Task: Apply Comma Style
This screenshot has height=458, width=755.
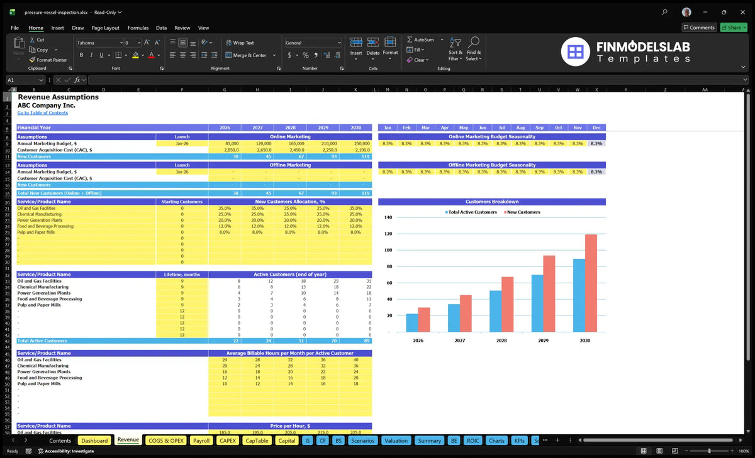Action: coord(315,55)
